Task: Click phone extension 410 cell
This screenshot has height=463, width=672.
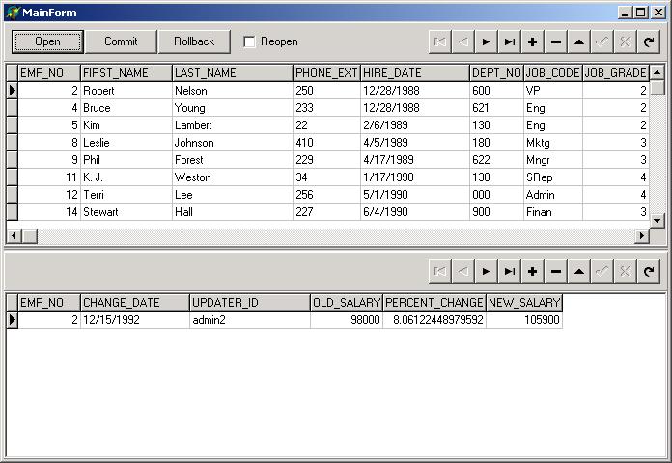Action: coord(326,143)
